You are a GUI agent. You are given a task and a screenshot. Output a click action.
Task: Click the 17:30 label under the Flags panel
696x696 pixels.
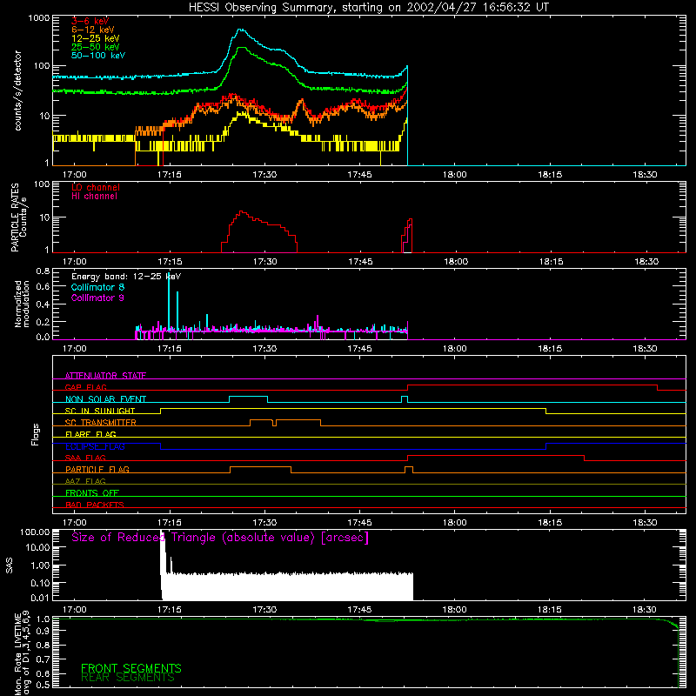[x=265, y=523]
